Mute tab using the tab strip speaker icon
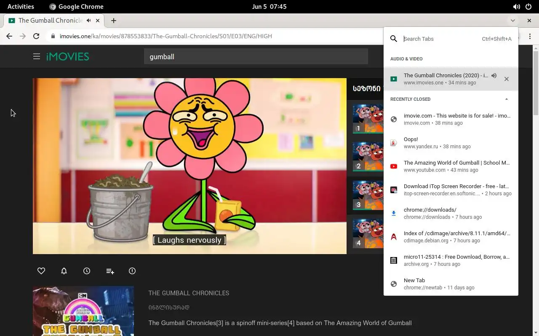Image resolution: width=539 pixels, height=336 pixels. 89,20
